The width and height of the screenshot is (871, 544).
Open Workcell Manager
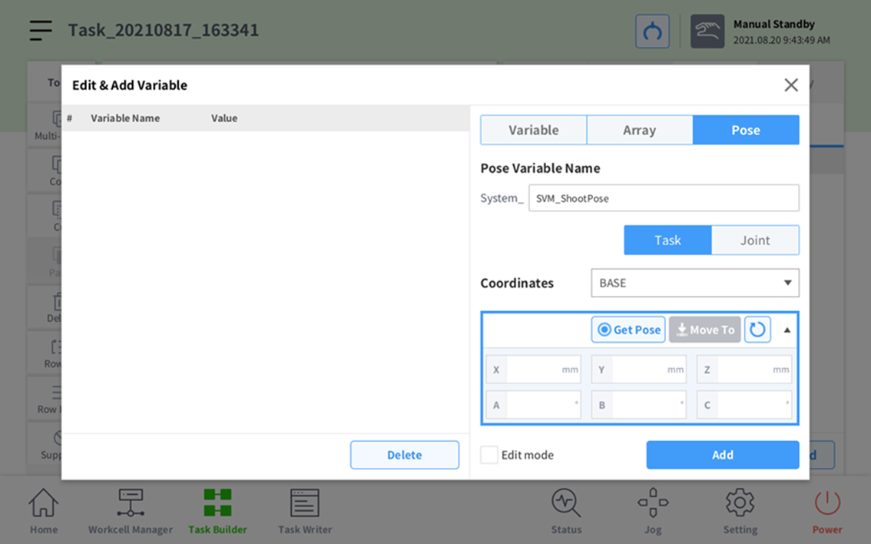pos(131,511)
